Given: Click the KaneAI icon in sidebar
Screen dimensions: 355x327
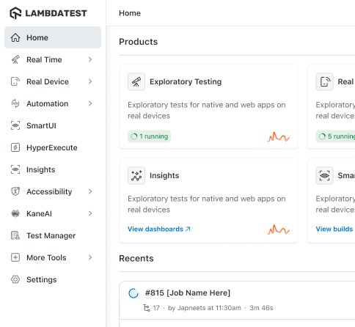Looking at the screenshot, I should coord(15,213).
